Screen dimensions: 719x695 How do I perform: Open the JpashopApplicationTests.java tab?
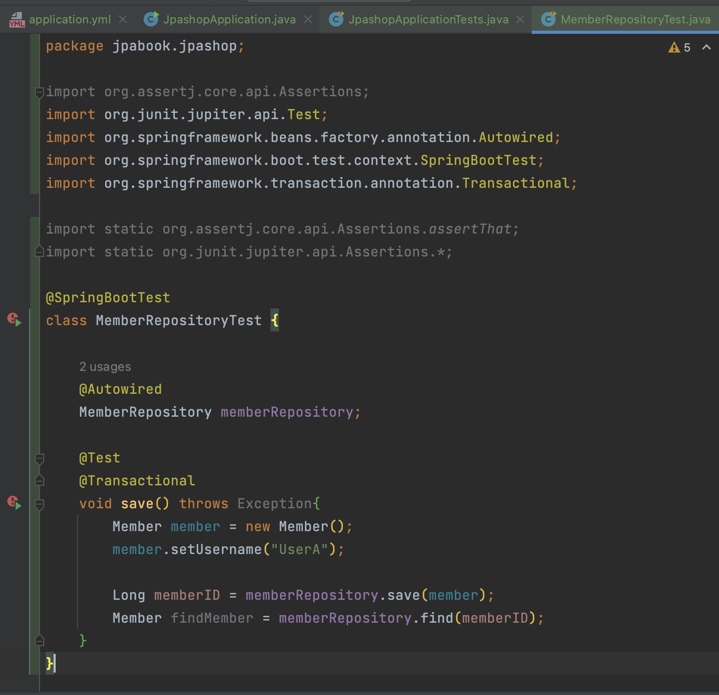pos(429,20)
